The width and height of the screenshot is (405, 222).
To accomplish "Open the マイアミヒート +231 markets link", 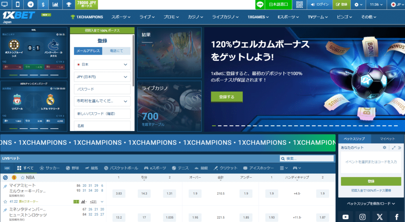I will (x=93, y=201).
